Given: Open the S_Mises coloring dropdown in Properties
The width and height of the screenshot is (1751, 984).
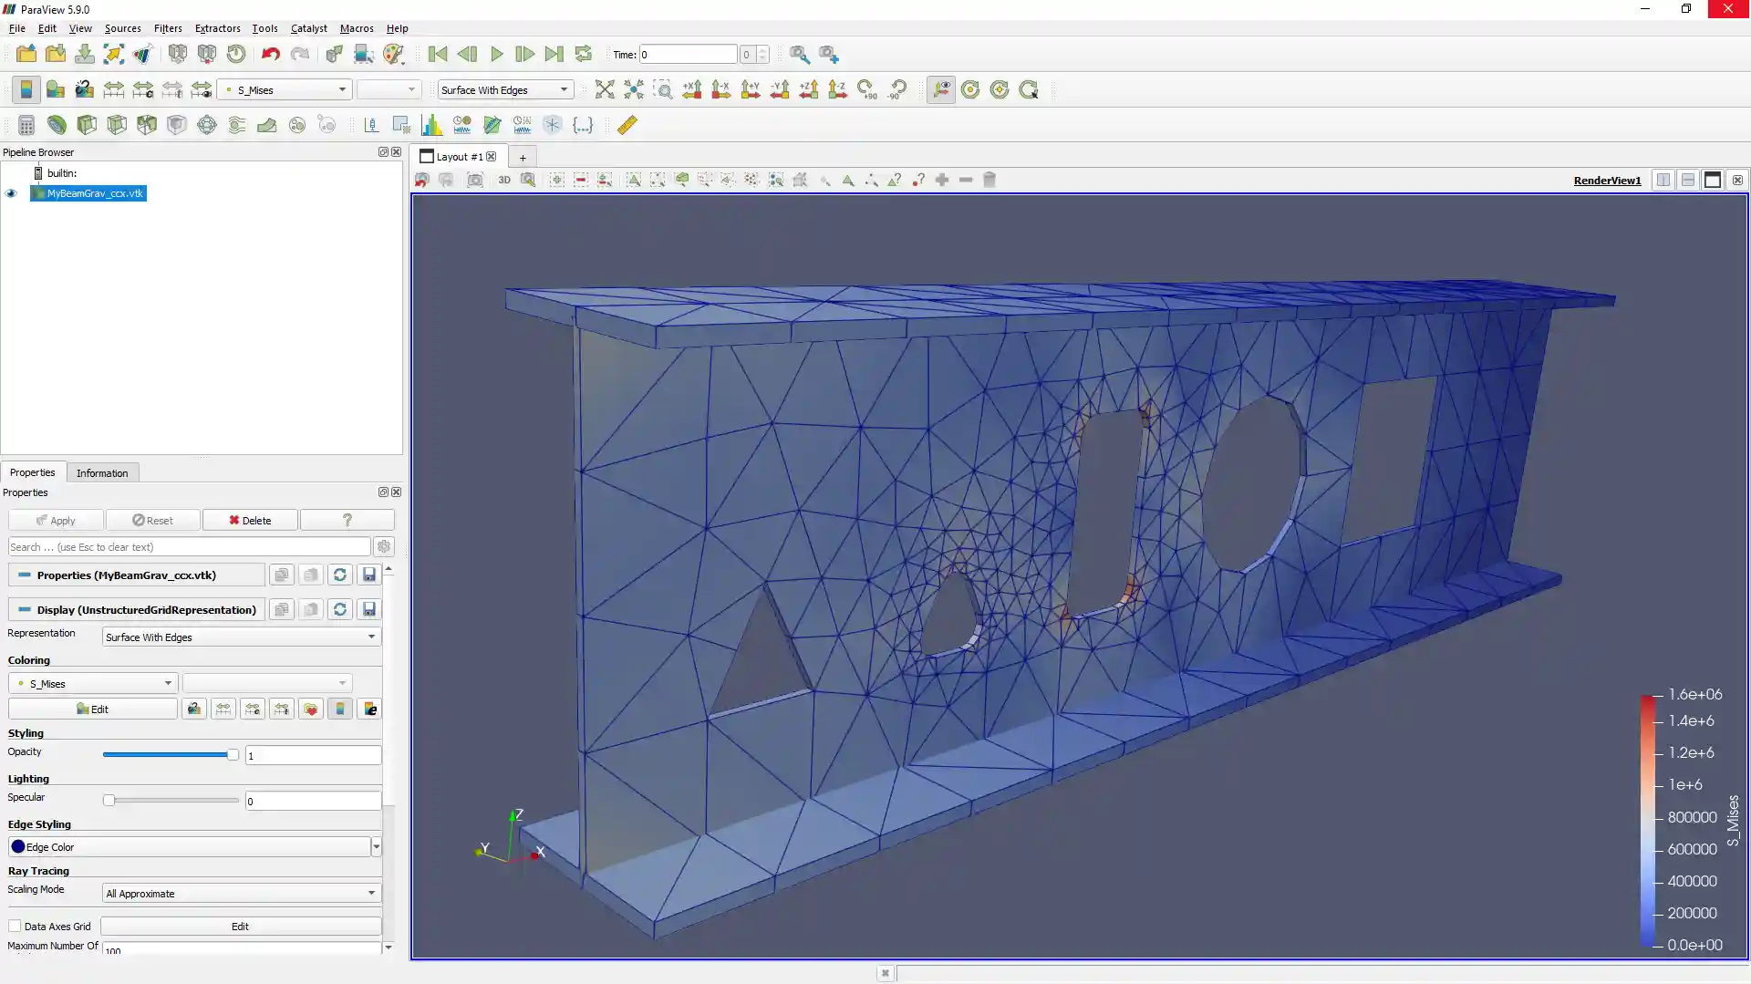Looking at the screenshot, I should tap(93, 684).
